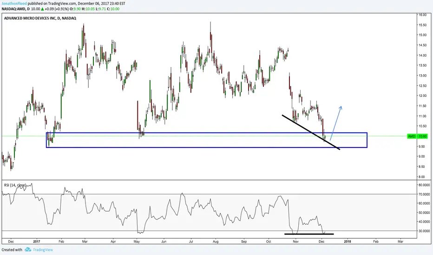Screen dimensions: 433x255
Task: Click the 30.0000 RSI axis value
Action: [424, 231]
